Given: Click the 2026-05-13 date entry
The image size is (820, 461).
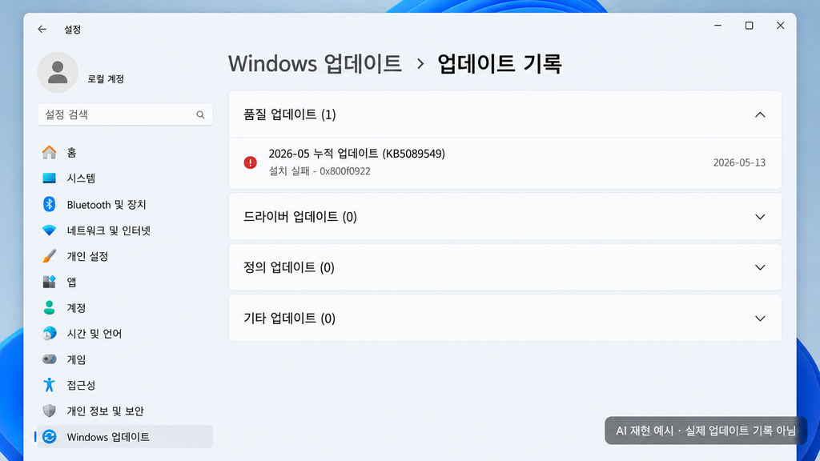Looking at the screenshot, I should [739, 162].
